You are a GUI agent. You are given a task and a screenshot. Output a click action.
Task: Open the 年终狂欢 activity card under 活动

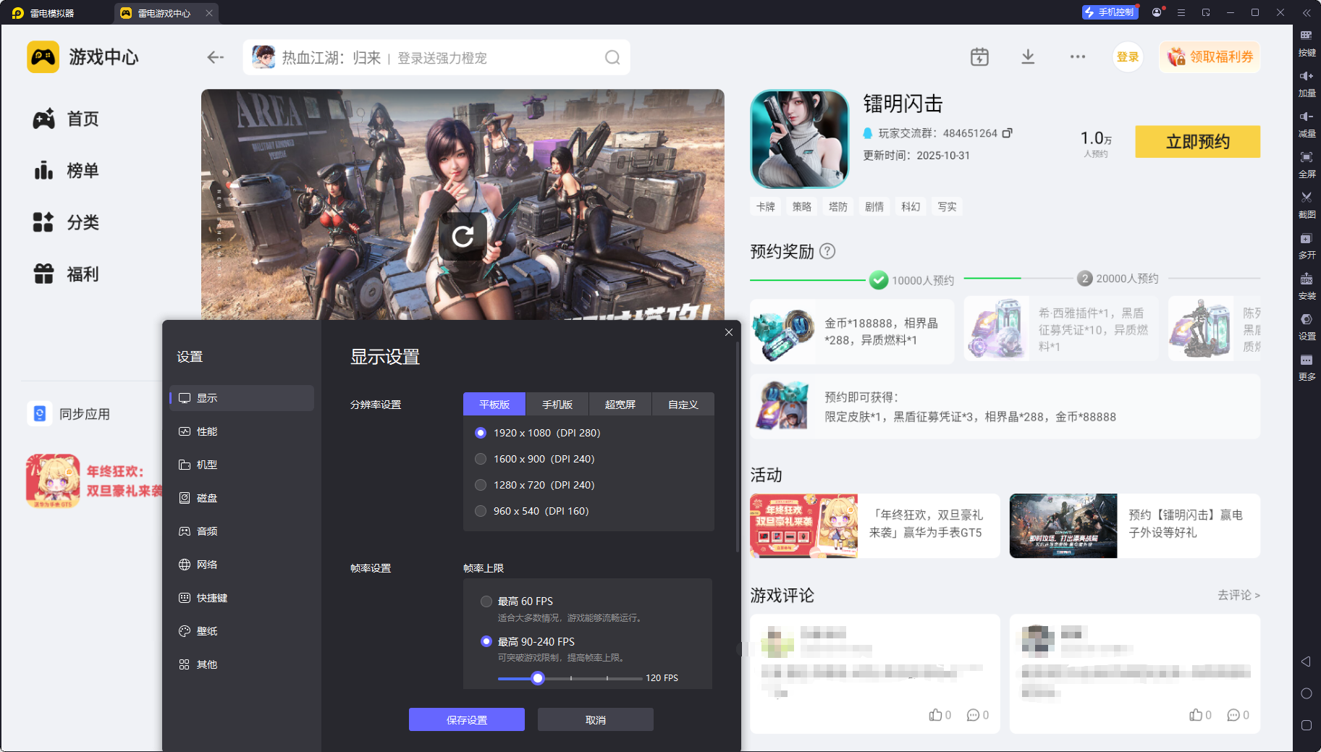[875, 526]
